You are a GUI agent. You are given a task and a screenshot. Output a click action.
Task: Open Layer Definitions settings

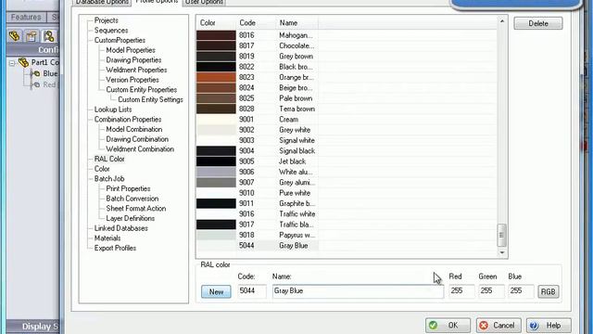pyautogui.click(x=130, y=218)
